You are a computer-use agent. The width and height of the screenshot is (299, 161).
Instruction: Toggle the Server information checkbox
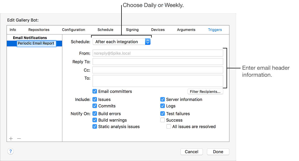click(162, 99)
